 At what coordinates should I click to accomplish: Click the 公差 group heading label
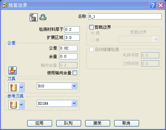11,43
